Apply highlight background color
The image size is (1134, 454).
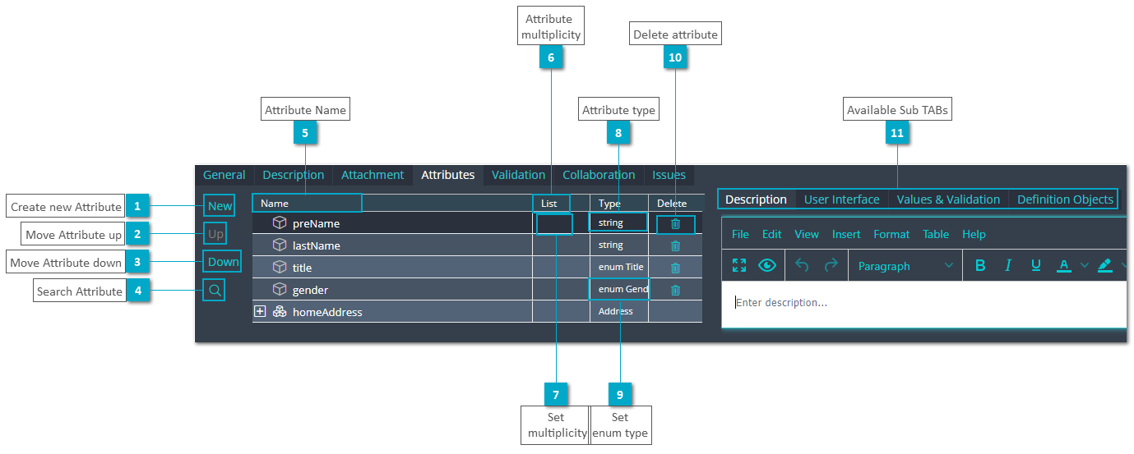click(x=1104, y=265)
